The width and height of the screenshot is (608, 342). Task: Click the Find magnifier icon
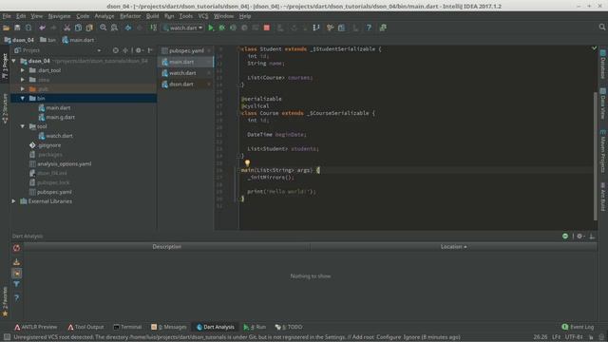coord(104,28)
